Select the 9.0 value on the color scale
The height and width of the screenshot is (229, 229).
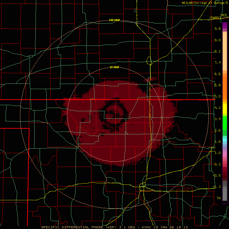point(218,40)
